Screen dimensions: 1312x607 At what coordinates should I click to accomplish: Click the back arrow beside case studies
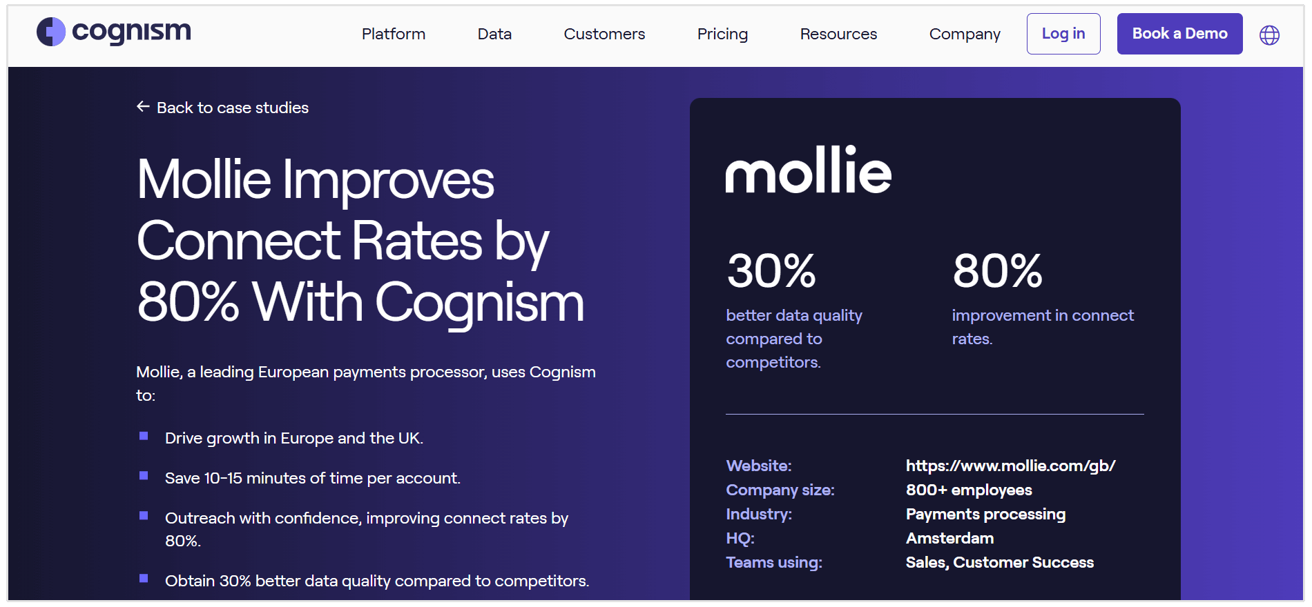142,107
